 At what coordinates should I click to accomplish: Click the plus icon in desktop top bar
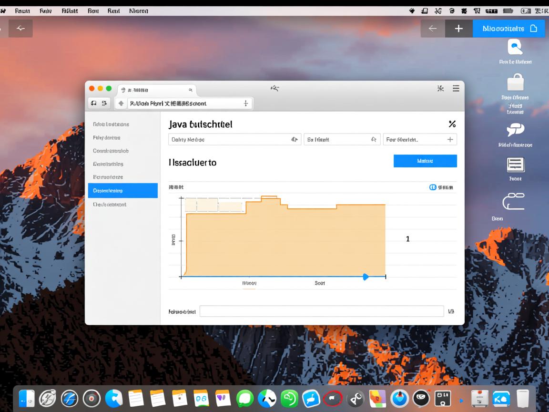[458, 29]
